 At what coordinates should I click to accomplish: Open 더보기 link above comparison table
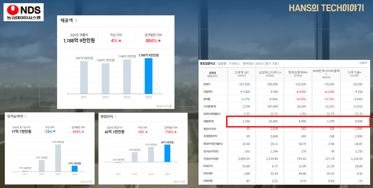364,63
